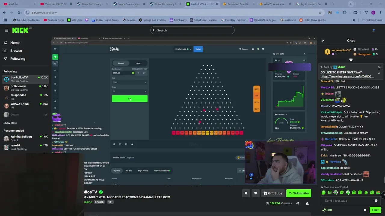385x216 pixels.
Task: Click green Bet button in stream
Action: tap(130, 99)
